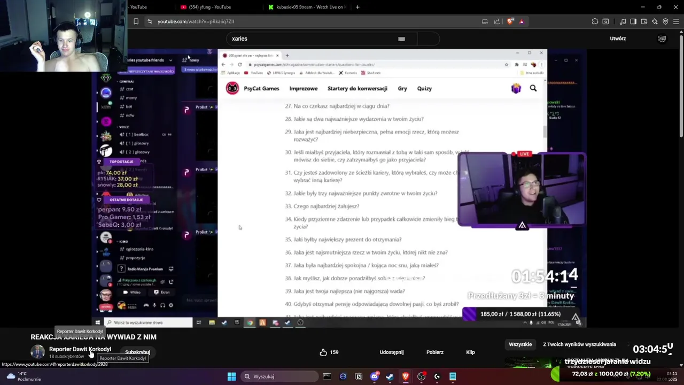Open Steam from the taskbar
Image resolution: width=684 pixels, height=385 pixels.
(x=390, y=376)
